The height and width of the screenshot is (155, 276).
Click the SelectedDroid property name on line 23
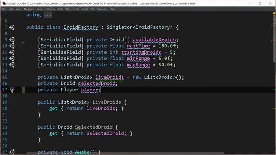click(94, 127)
